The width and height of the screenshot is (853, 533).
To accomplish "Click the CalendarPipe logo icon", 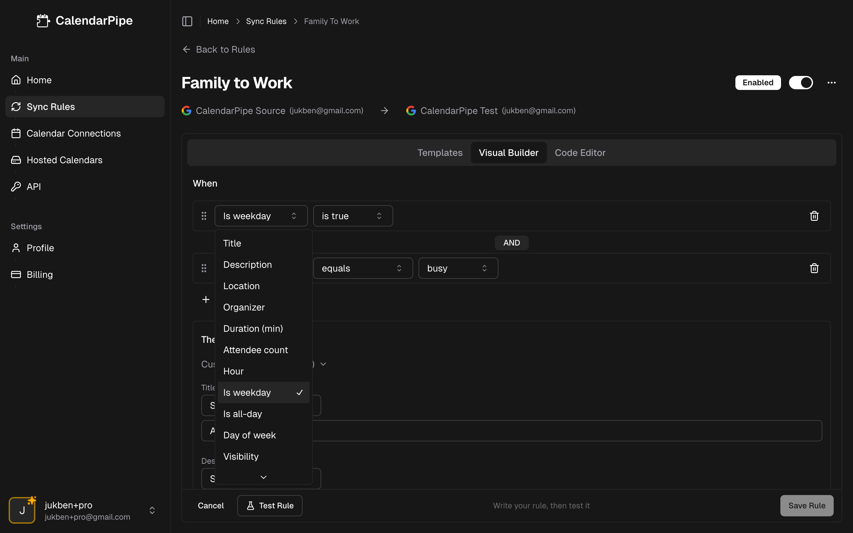I will [43, 20].
